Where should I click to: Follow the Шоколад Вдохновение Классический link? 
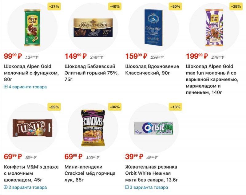click(152, 70)
